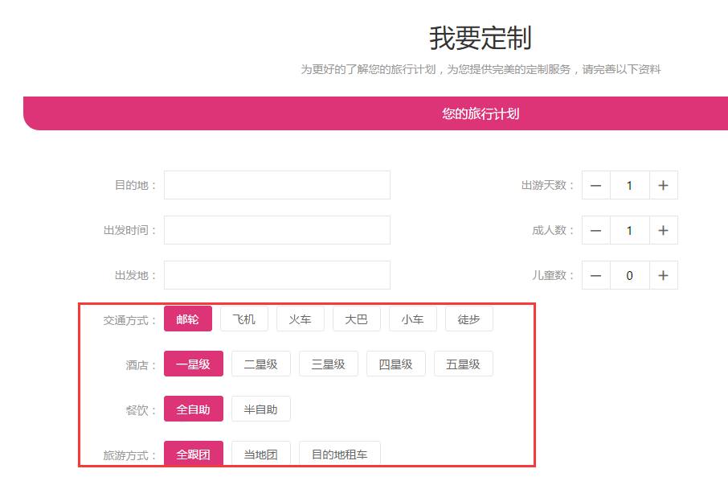Select 当地团 travel style
728x477 pixels.
[260, 454]
